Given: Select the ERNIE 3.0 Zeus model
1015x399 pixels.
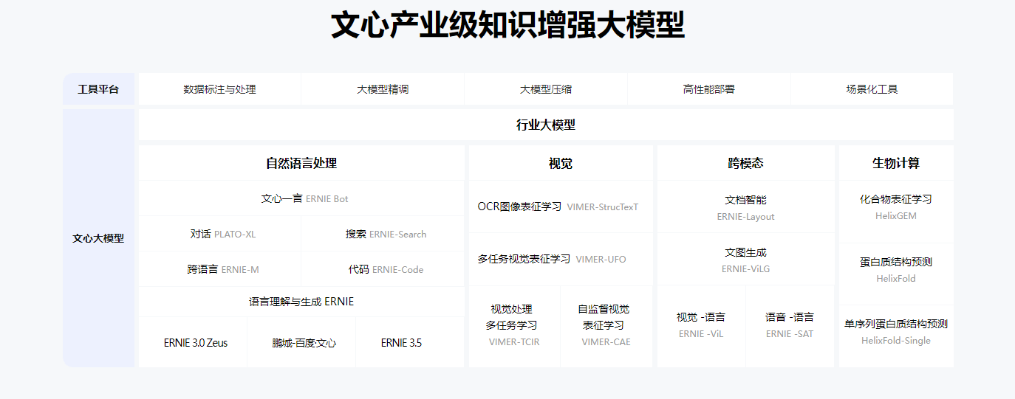Looking at the screenshot, I should click(195, 343).
